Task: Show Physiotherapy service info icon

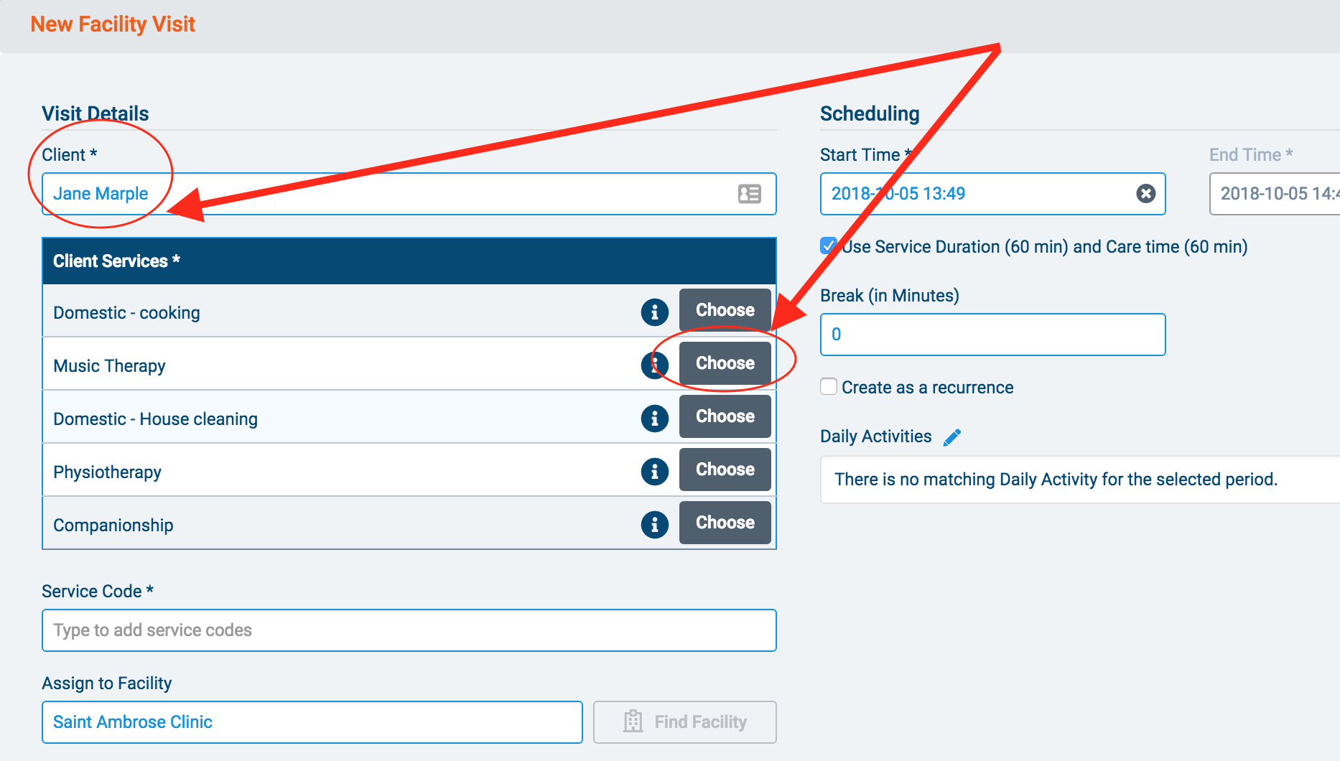Action: click(654, 472)
